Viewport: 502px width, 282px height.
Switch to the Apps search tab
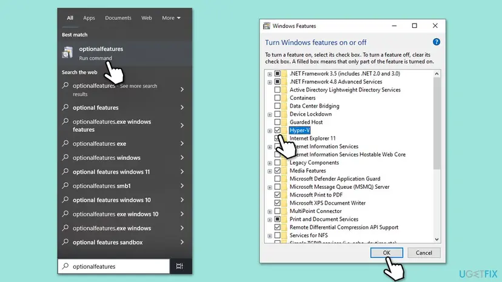pyautogui.click(x=89, y=18)
